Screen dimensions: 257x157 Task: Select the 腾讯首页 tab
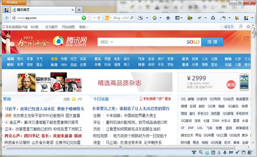[x=43, y=10]
